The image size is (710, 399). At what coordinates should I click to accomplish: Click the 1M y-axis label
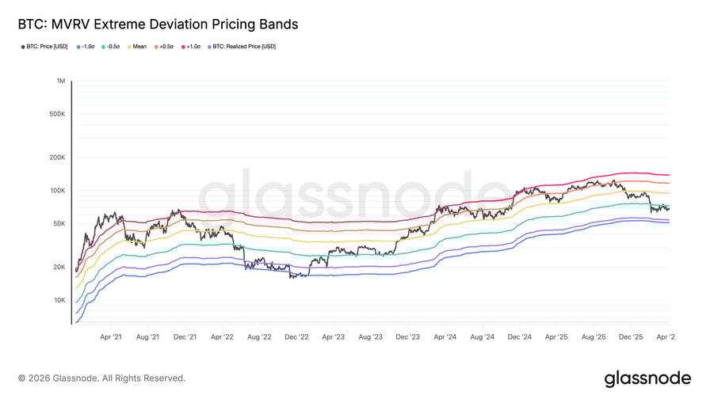(x=61, y=82)
